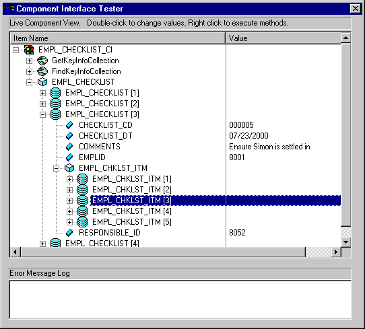Select the COMMENTS property label
The height and width of the screenshot is (329, 365).
click(100, 147)
